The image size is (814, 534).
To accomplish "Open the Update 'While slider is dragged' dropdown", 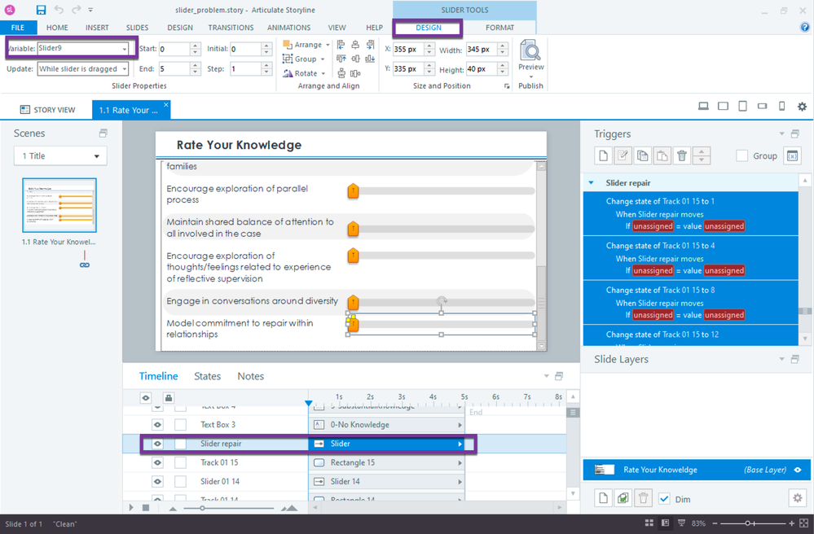I will pyautogui.click(x=125, y=69).
